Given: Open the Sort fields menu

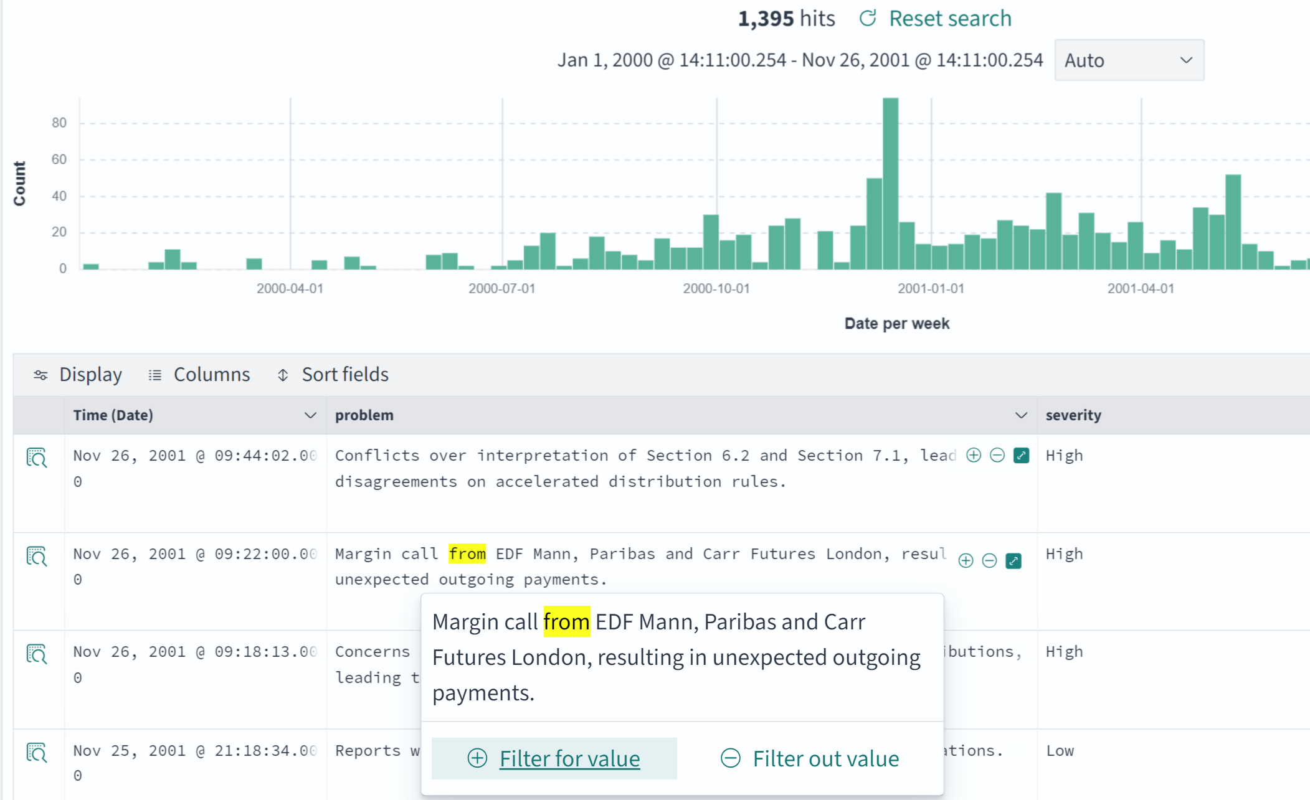Looking at the screenshot, I should (333, 375).
